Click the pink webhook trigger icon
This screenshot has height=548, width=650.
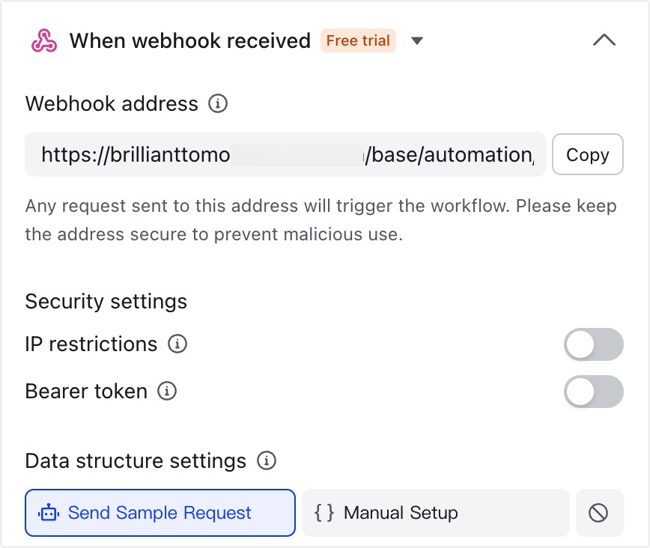tap(43, 40)
